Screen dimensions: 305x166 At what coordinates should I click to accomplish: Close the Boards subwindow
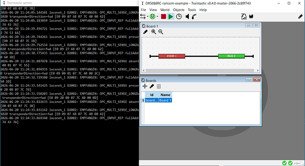point(257,80)
